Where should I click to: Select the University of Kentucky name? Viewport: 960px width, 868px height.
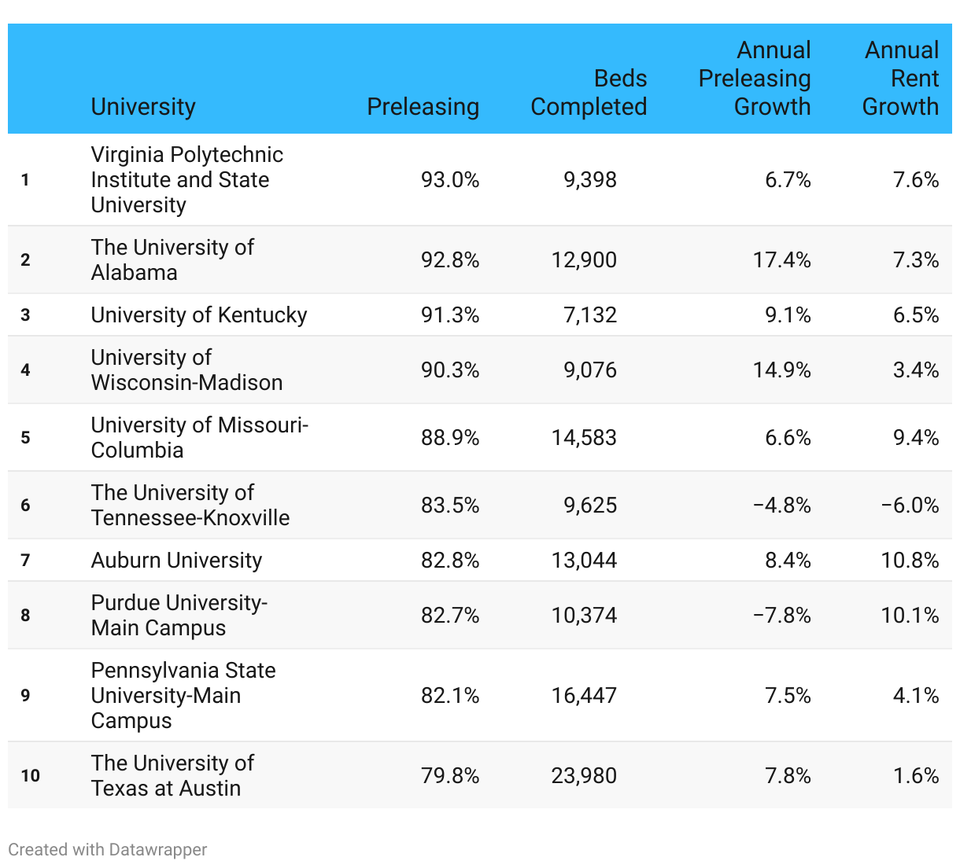[x=199, y=315]
